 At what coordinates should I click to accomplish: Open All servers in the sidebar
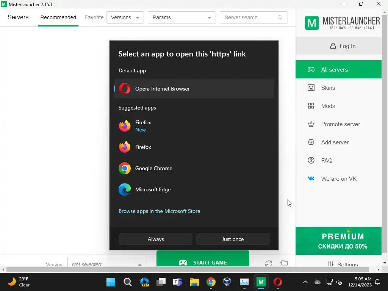point(338,70)
